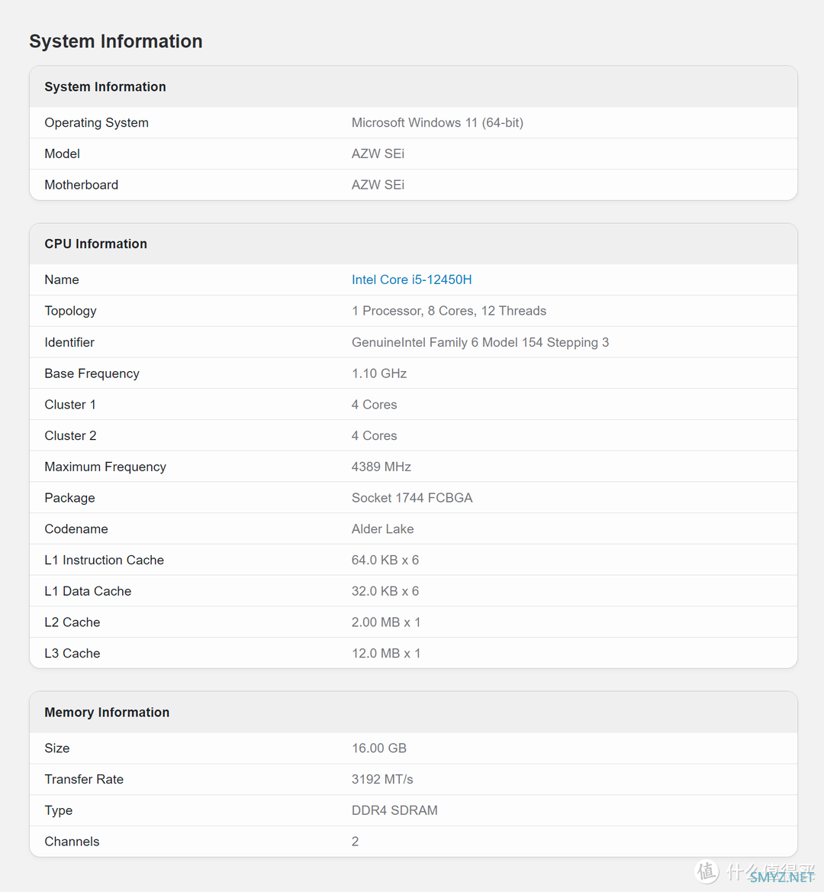Click the 'Topology' label
This screenshot has width=824, height=892.
pyautogui.click(x=70, y=311)
